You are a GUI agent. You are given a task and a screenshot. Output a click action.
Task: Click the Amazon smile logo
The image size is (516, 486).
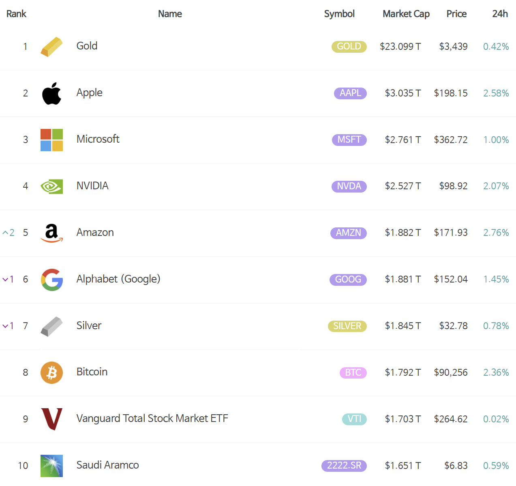pyautogui.click(x=51, y=233)
